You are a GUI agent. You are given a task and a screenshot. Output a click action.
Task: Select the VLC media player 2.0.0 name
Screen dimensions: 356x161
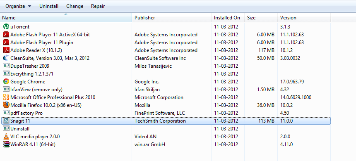[35, 137]
